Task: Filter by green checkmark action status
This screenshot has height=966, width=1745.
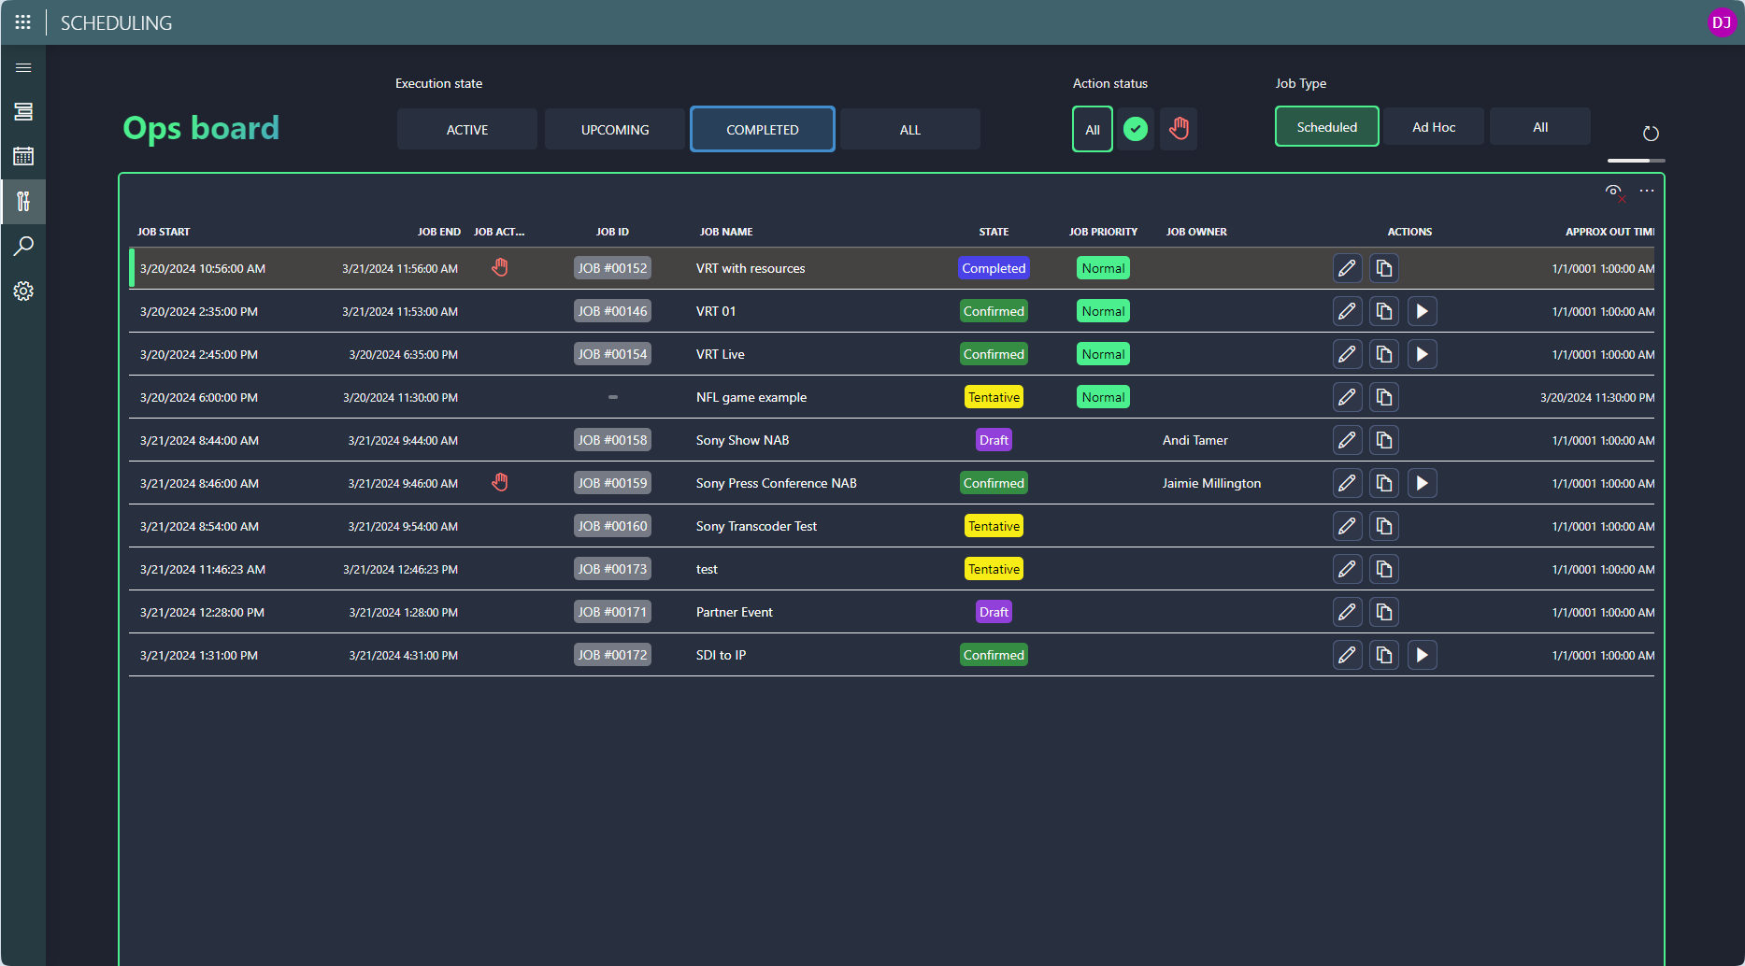Action: [x=1136, y=129]
